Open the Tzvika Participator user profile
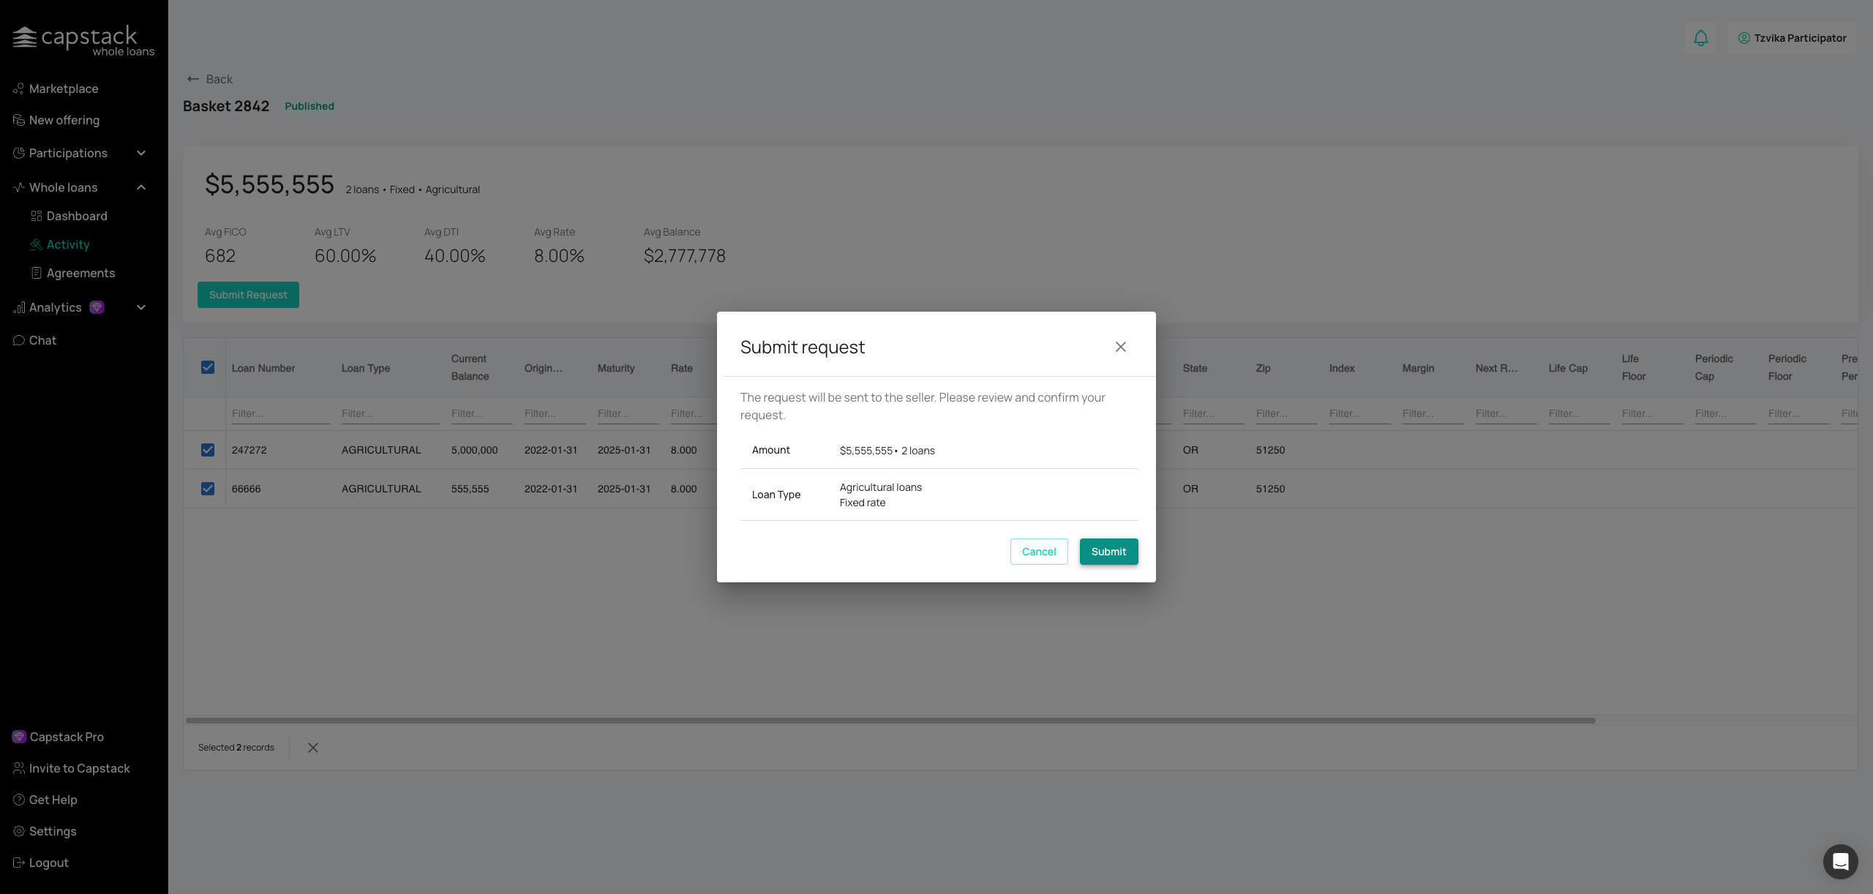This screenshot has width=1873, height=894. point(1792,38)
